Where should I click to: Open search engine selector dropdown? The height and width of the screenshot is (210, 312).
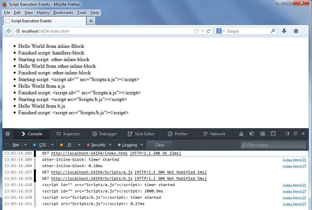(224, 31)
